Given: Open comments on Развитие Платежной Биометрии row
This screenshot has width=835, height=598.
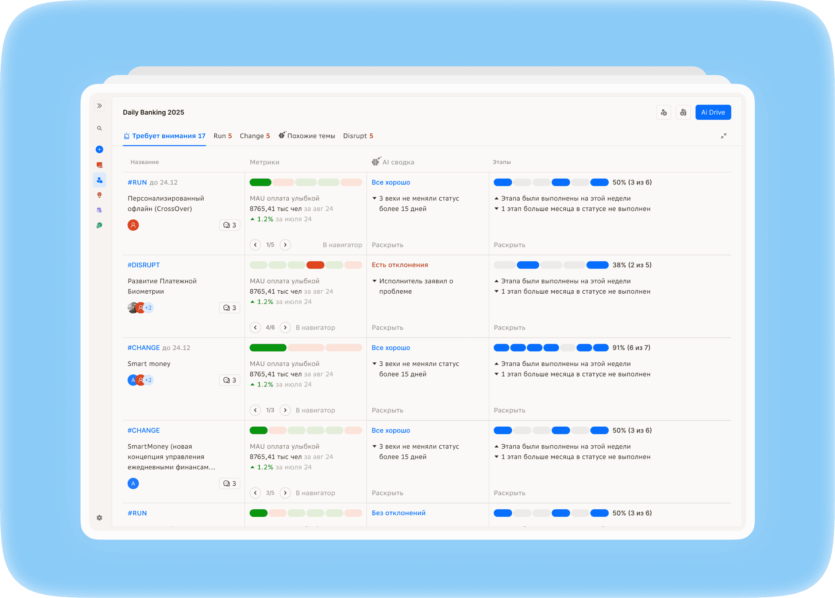Looking at the screenshot, I should (230, 308).
